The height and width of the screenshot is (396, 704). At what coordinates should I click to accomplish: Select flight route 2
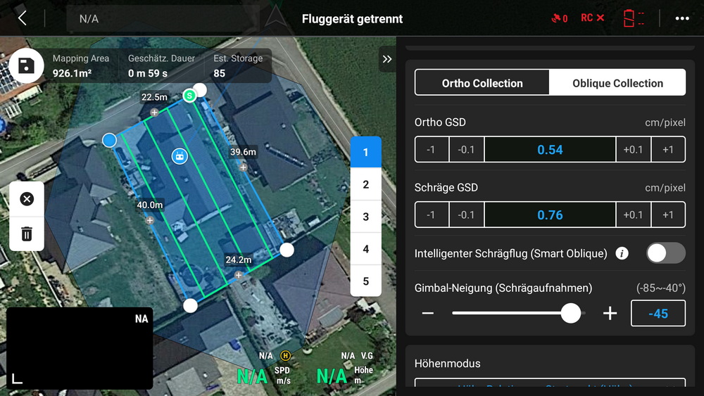[x=365, y=184]
